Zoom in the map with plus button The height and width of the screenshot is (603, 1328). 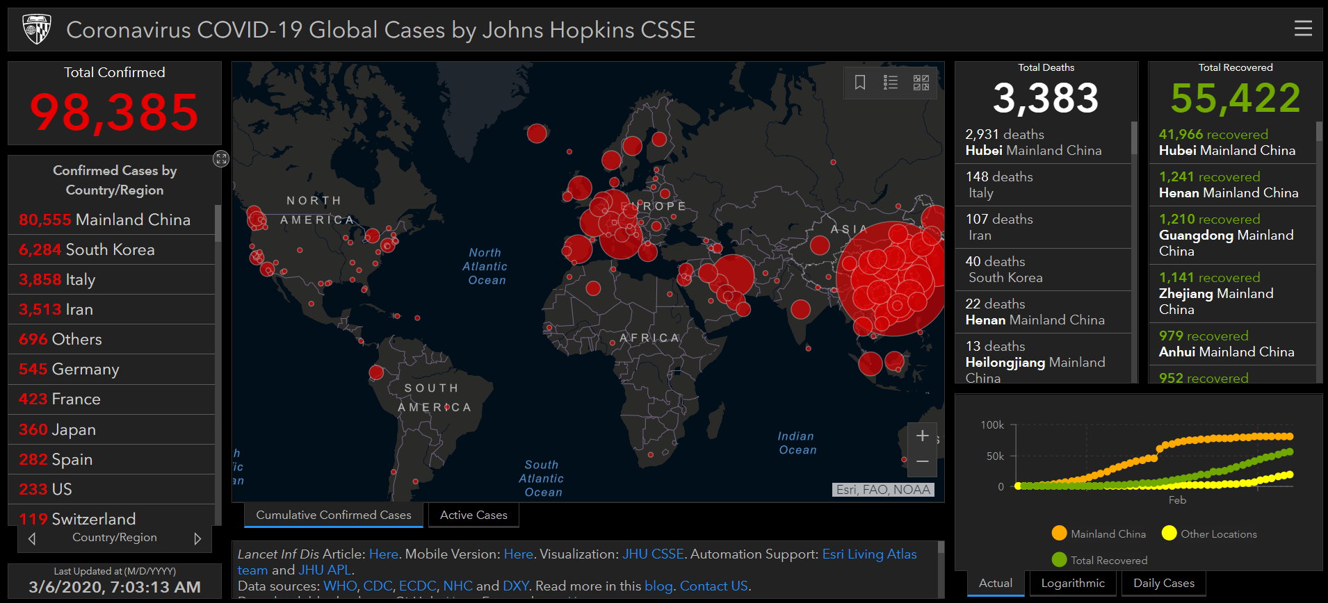click(x=922, y=436)
